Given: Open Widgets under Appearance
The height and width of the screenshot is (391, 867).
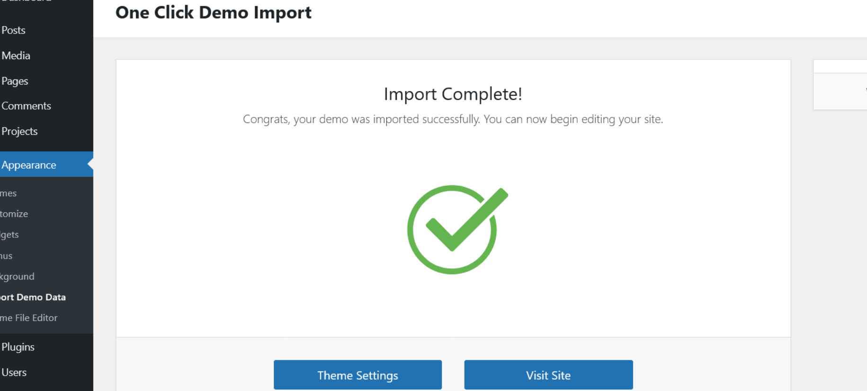Looking at the screenshot, I should 9,235.
